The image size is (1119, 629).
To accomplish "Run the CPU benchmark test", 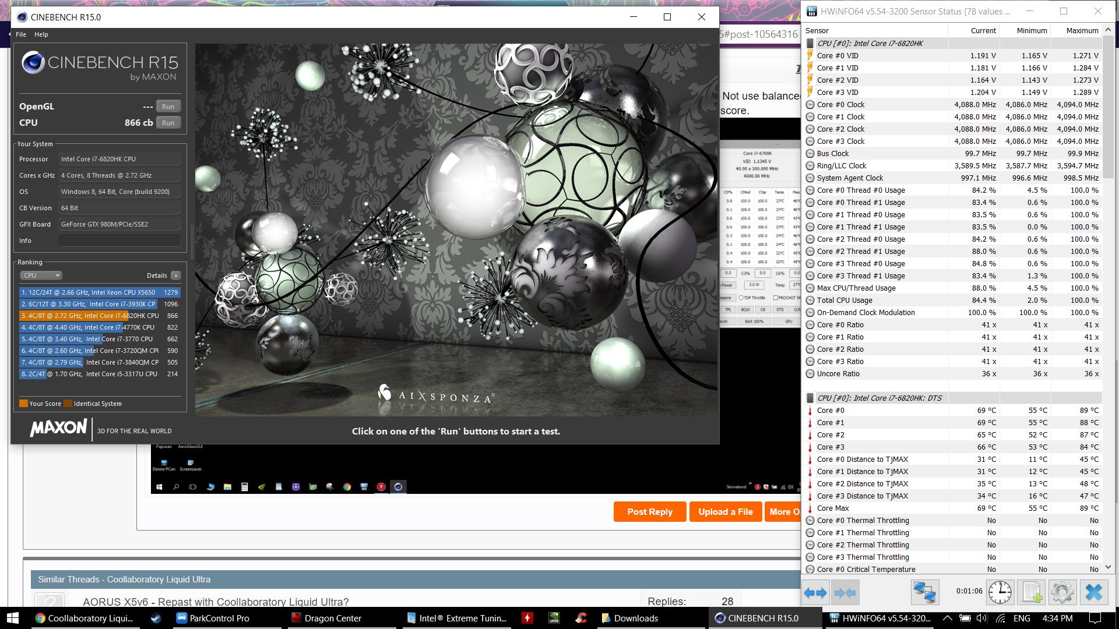I will point(168,123).
